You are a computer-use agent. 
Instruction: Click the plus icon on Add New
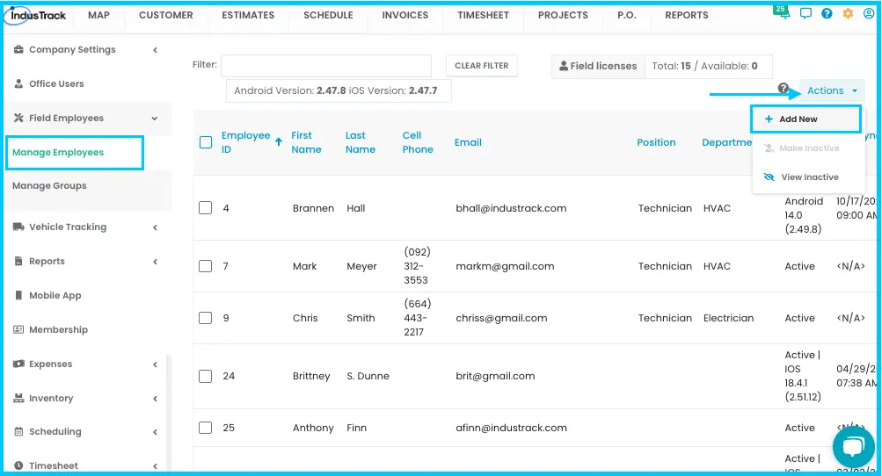coord(769,119)
